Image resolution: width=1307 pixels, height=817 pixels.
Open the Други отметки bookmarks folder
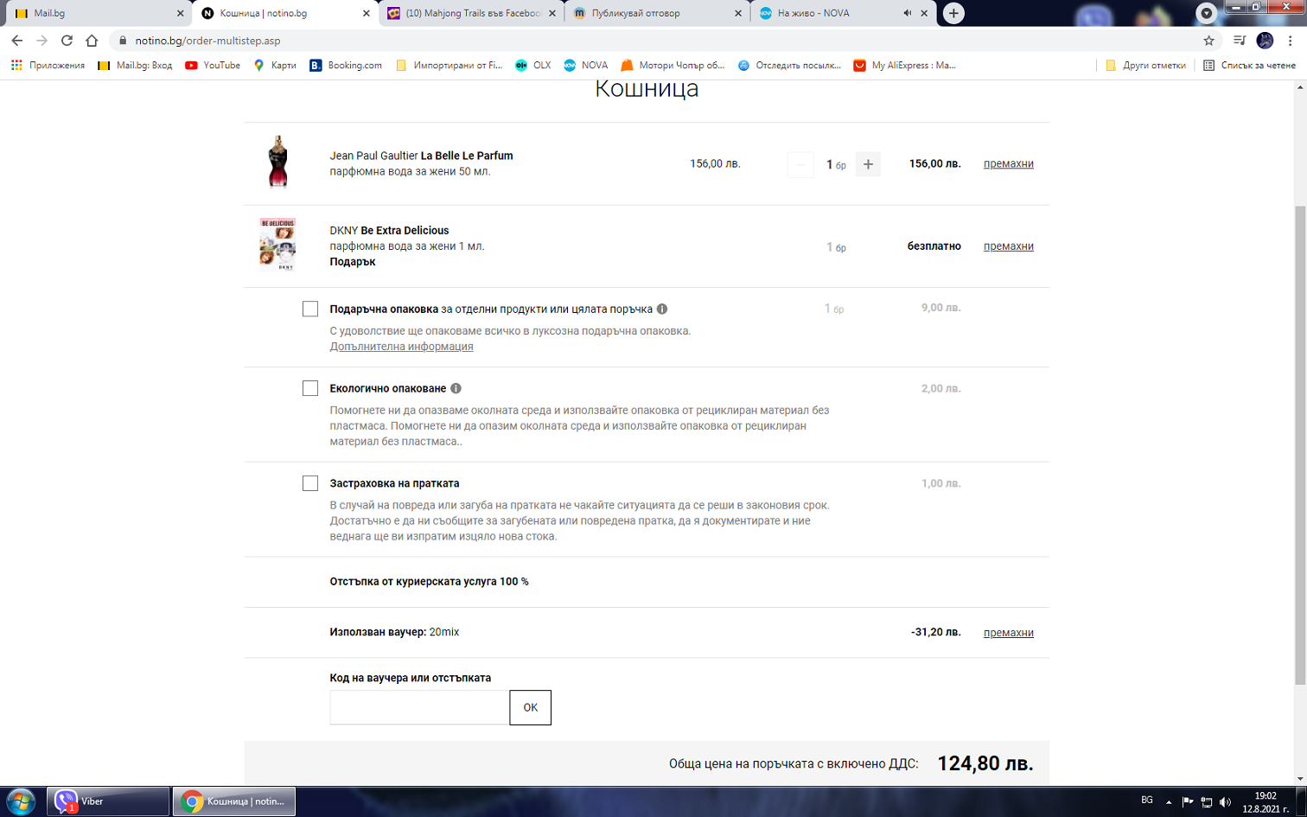click(1145, 65)
